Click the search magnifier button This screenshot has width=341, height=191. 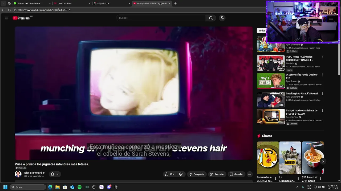tap(211, 18)
